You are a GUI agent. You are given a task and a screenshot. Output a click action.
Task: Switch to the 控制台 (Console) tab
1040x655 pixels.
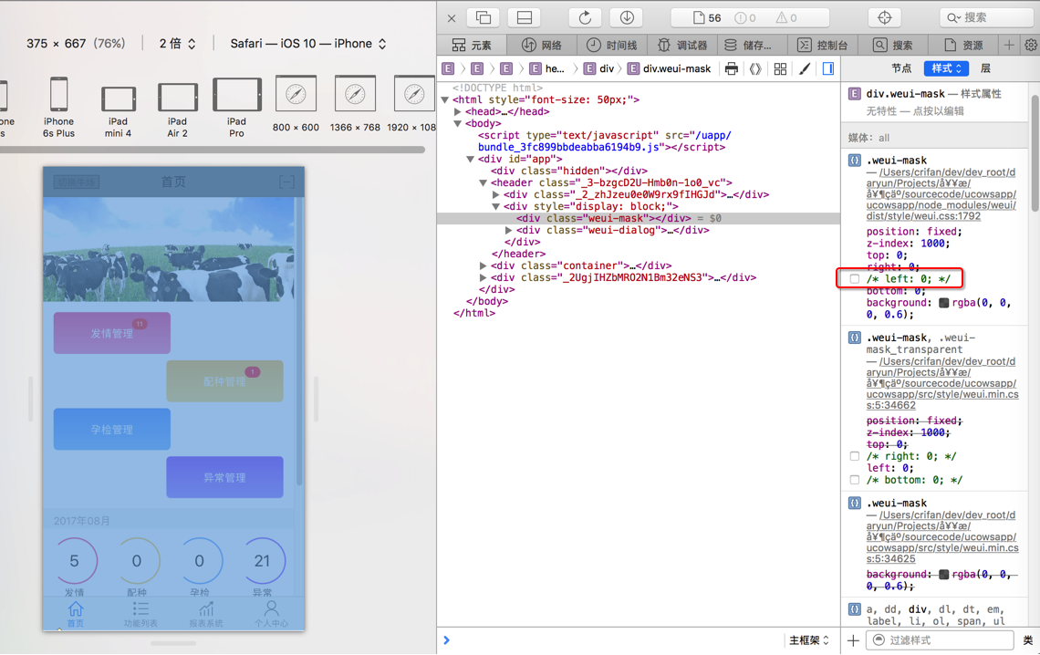823,45
